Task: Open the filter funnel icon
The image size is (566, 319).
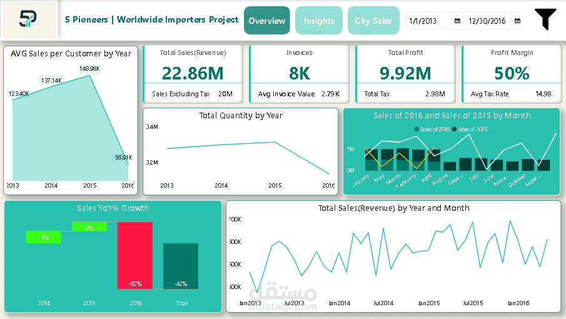Action: click(545, 19)
